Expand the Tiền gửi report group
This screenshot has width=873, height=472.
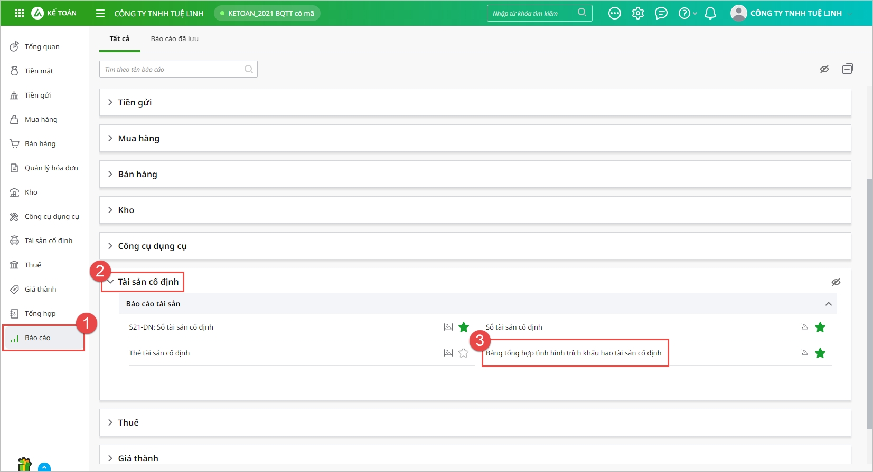coord(135,102)
